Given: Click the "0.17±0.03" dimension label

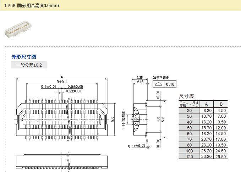Looking at the screenshot, I should click(x=137, y=146).
